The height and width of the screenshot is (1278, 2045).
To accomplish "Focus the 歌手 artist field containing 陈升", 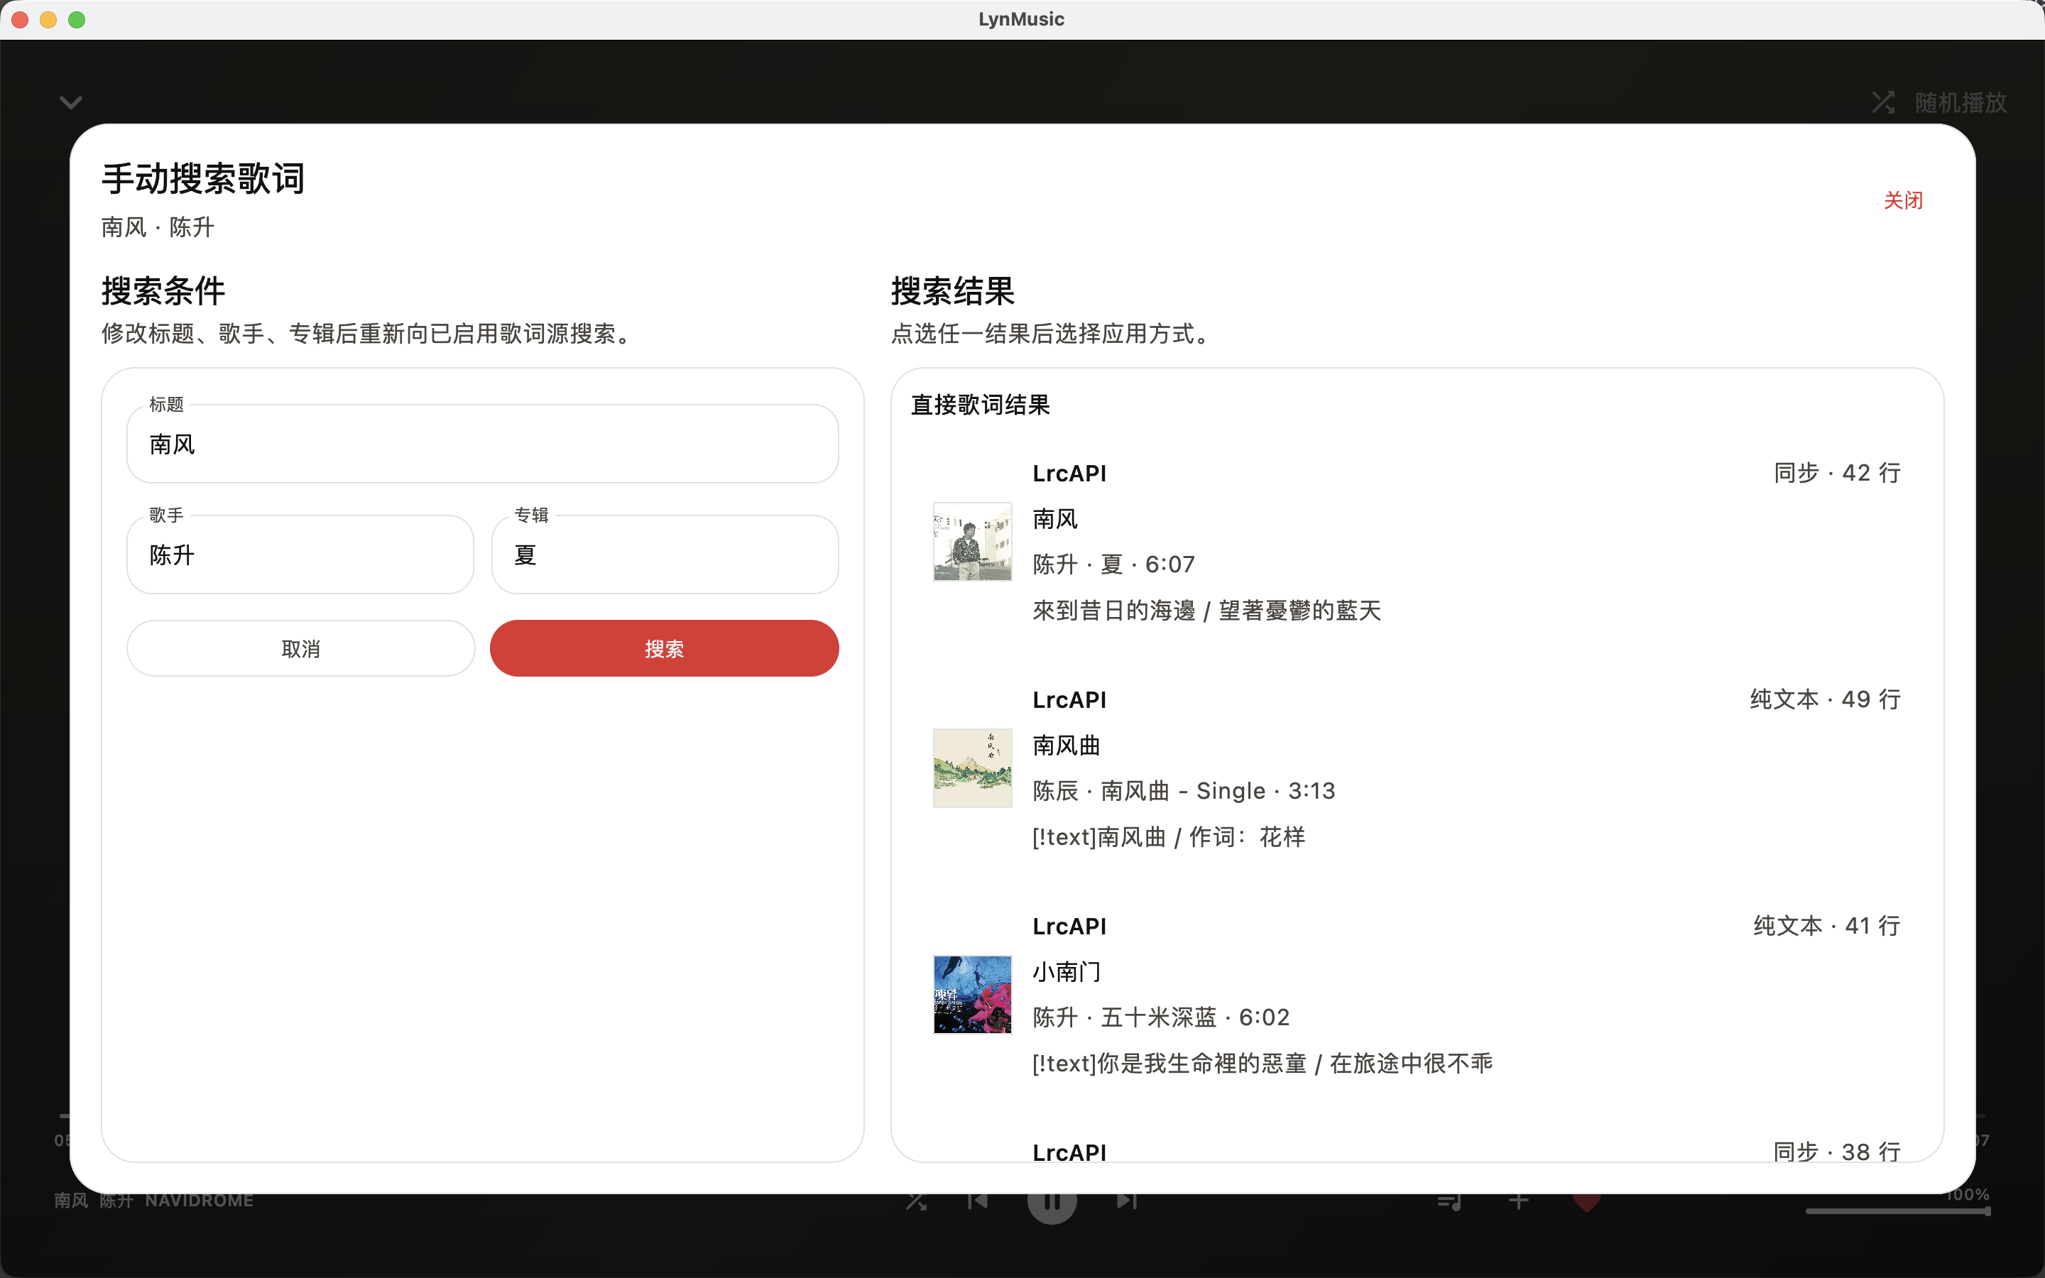I will [x=300, y=555].
